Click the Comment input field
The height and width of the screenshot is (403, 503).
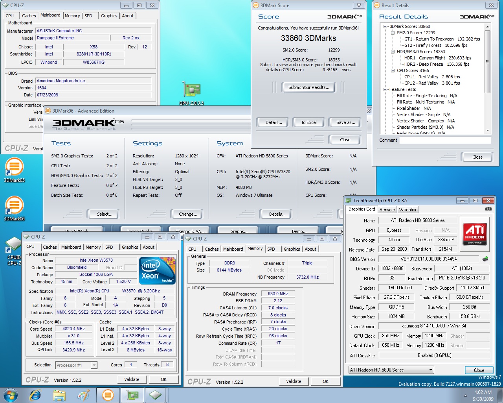tap(445, 140)
